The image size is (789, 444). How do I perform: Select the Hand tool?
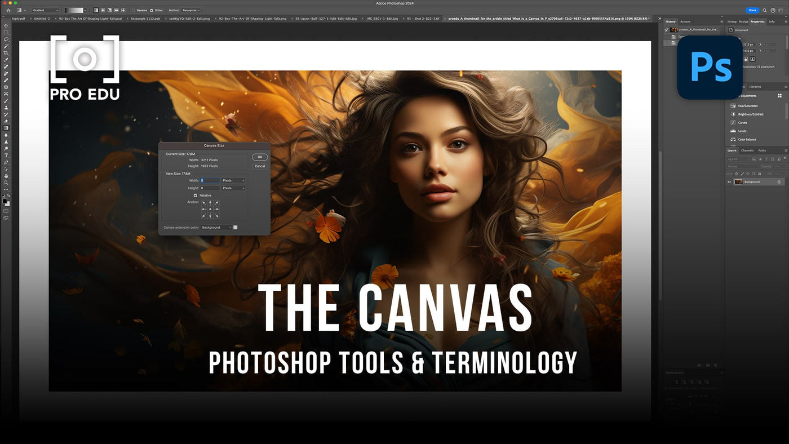tap(6, 176)
